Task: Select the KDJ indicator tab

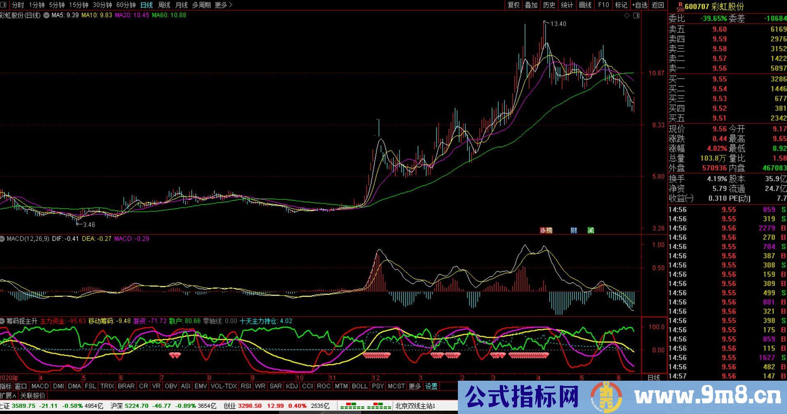Action: (x=292, y=386)
